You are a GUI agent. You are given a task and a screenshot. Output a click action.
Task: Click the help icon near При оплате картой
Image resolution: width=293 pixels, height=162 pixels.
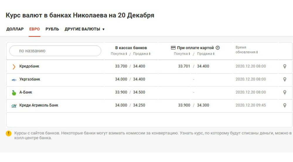click(x=218, y=48)
